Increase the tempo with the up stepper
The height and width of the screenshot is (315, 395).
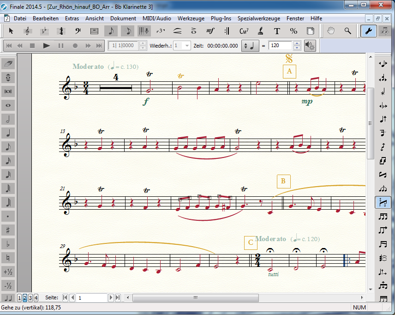point(297,43)
